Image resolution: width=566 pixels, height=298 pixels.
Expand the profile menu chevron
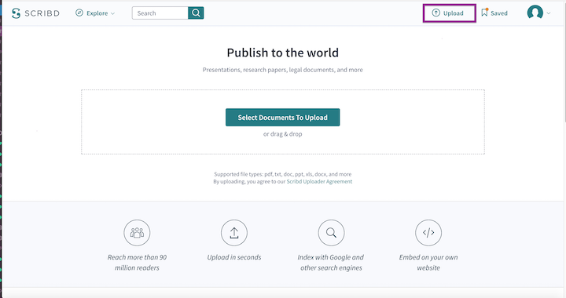click(549, 13)
